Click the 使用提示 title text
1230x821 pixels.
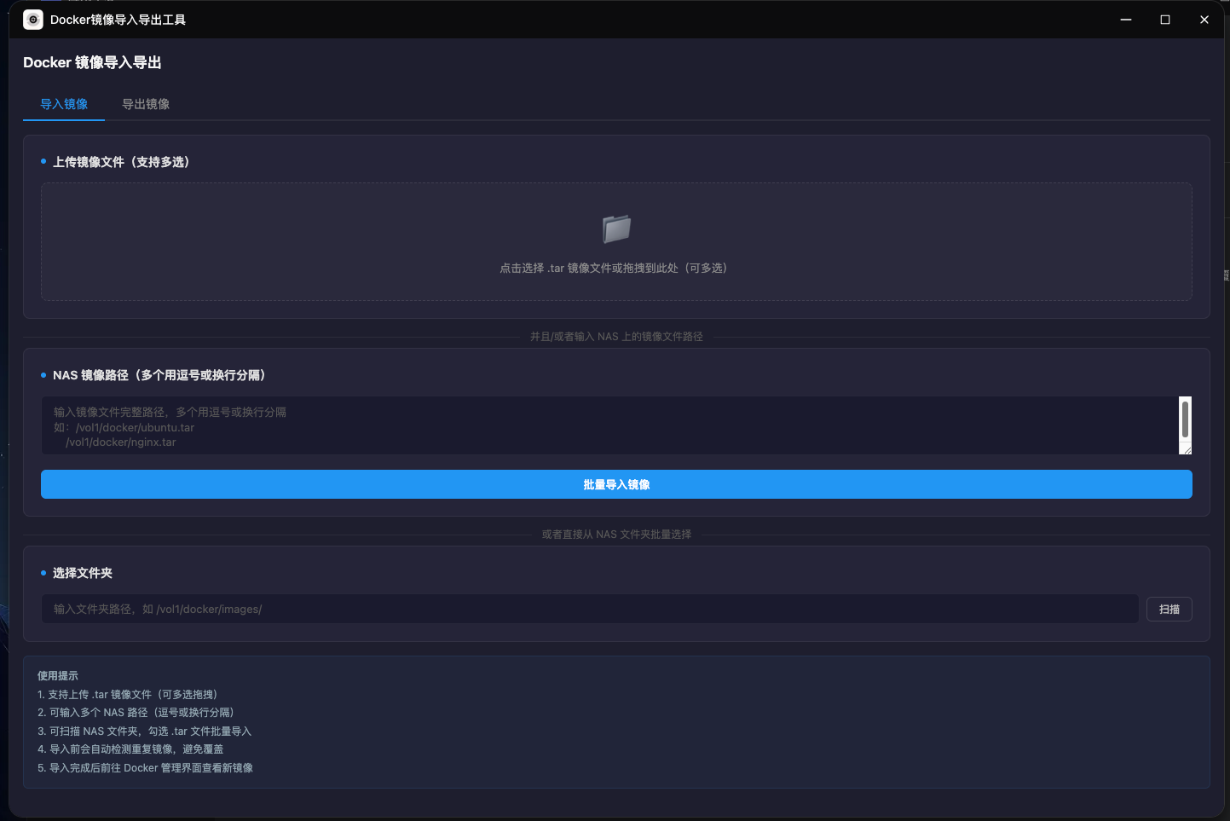[58, 676]
